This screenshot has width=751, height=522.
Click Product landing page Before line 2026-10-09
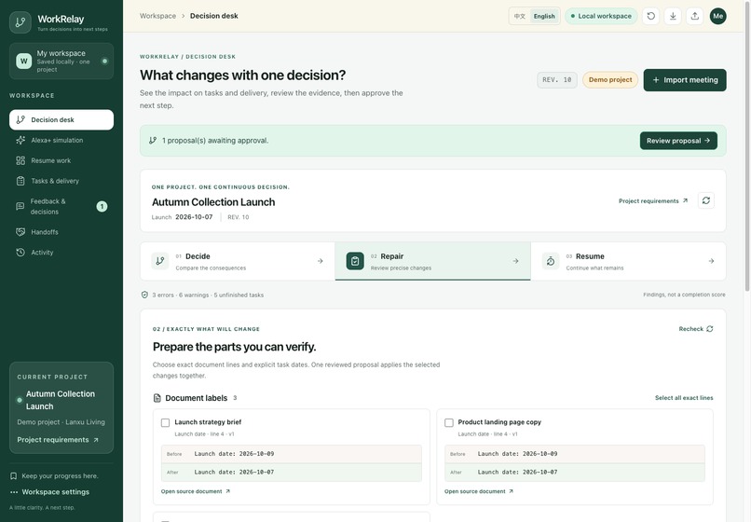(x=575, y=454)
